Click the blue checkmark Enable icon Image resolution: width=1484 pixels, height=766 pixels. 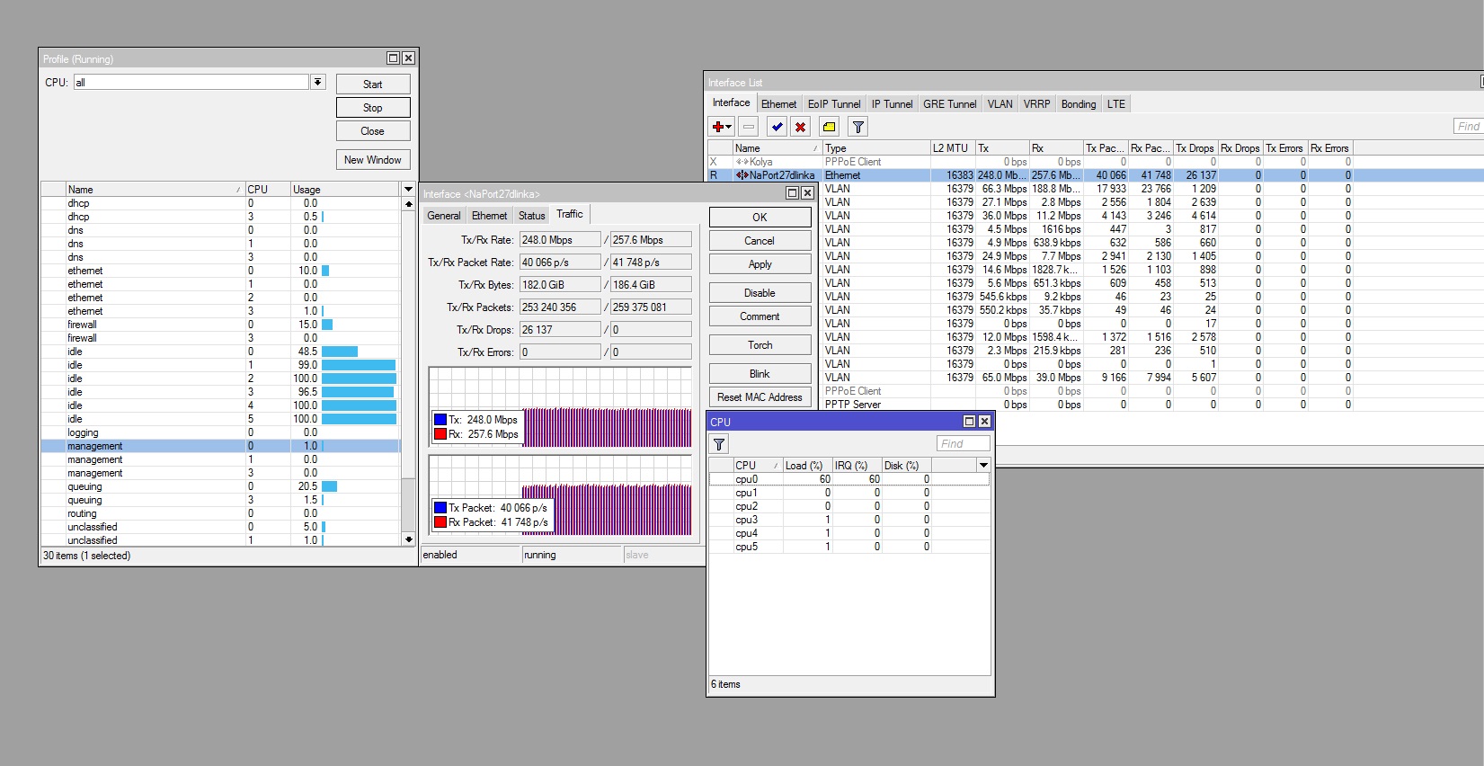(778, 127)
